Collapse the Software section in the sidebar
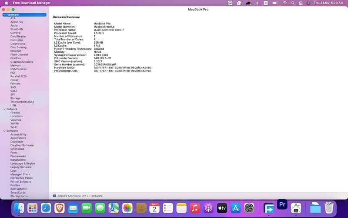The image size is (348, 218). tap(4, 131)
